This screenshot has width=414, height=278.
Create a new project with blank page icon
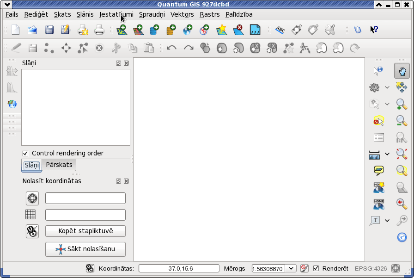[x=16, y=30]
